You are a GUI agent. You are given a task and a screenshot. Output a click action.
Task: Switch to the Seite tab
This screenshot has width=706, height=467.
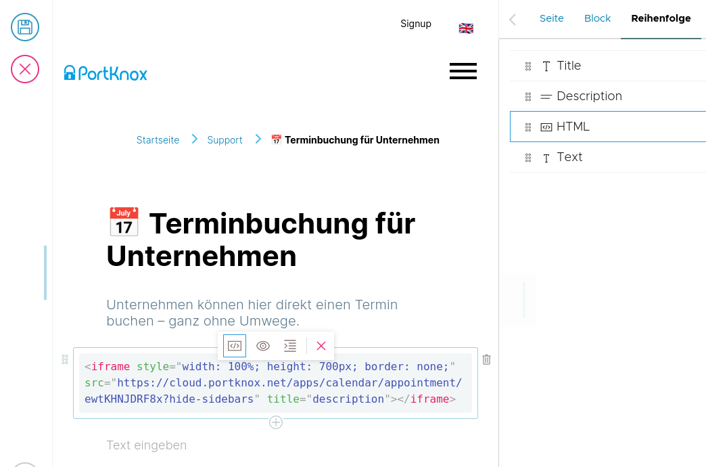[551, 19]
